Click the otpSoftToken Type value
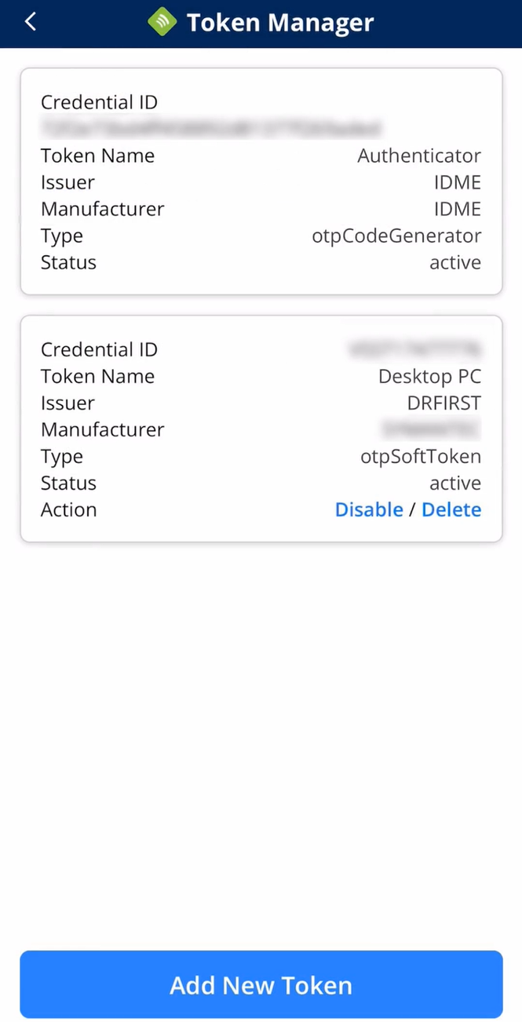This screenshot has width=522, height=1022. 421,456
